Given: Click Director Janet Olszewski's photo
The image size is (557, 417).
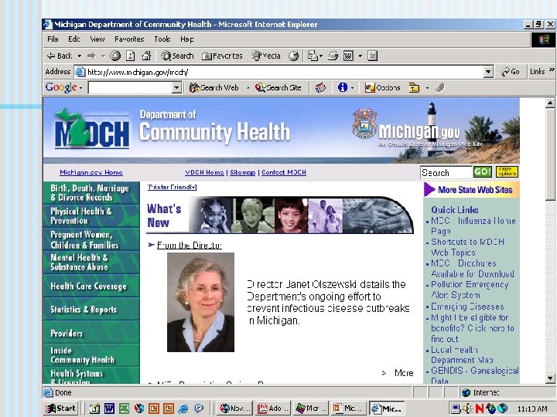Looking at the screenshot, I should (x=200, y=302).
